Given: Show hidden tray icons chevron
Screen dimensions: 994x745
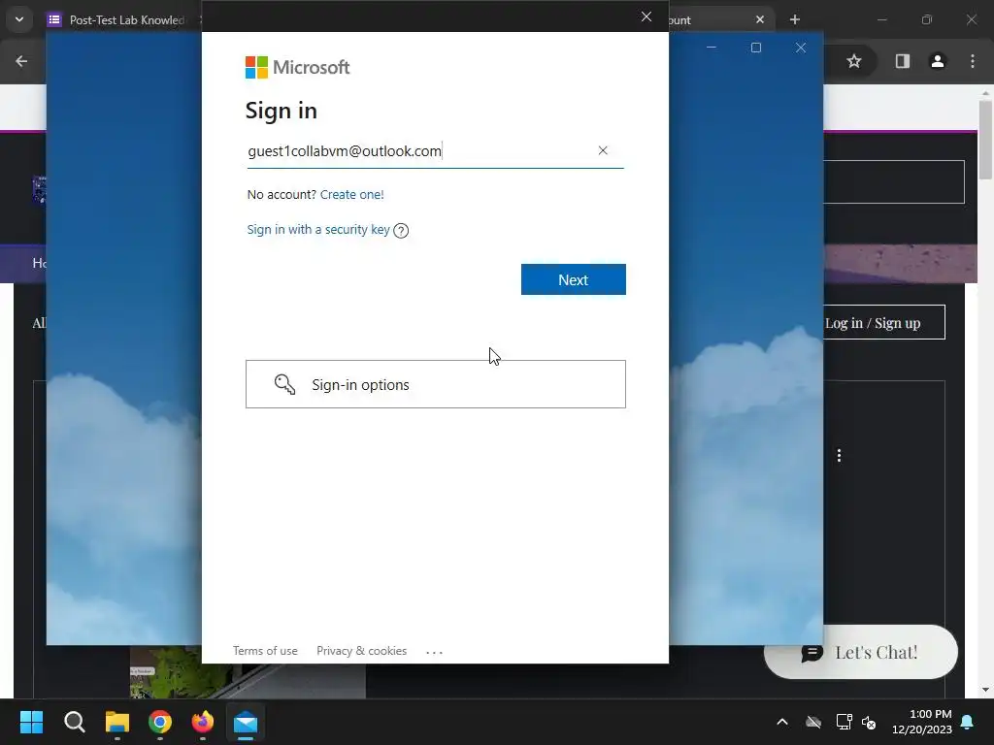Looking at the screenshot, I should (x=782, y=722).
